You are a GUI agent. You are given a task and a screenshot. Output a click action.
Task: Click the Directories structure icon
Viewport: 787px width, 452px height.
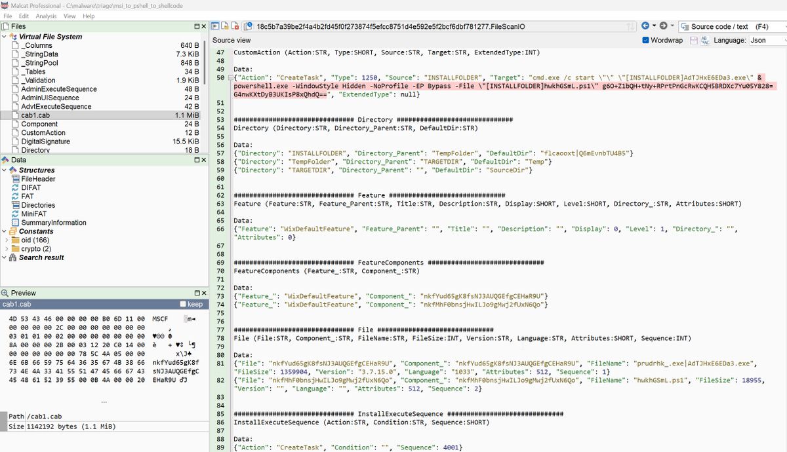tap(16, 205)
